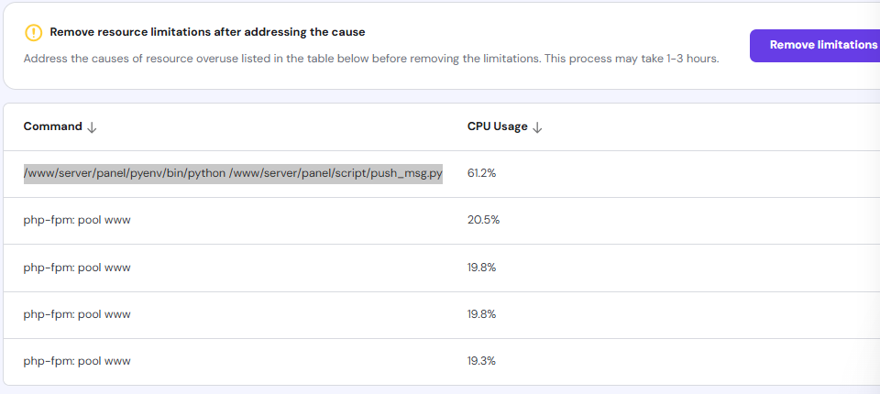Select the 20.5% CPU usage value
The width and height of the screenshot is (880, 394).
click(483, 220)
